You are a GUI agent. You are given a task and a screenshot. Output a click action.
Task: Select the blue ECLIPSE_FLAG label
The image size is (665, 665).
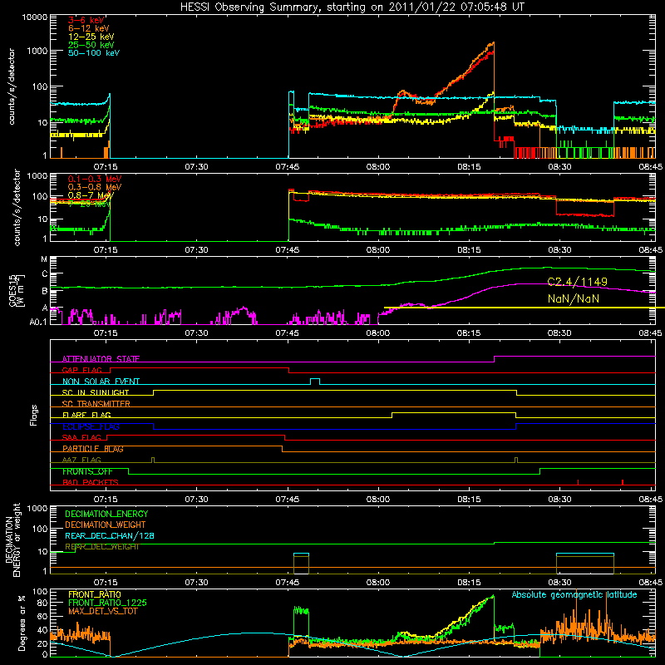point(91,426)
